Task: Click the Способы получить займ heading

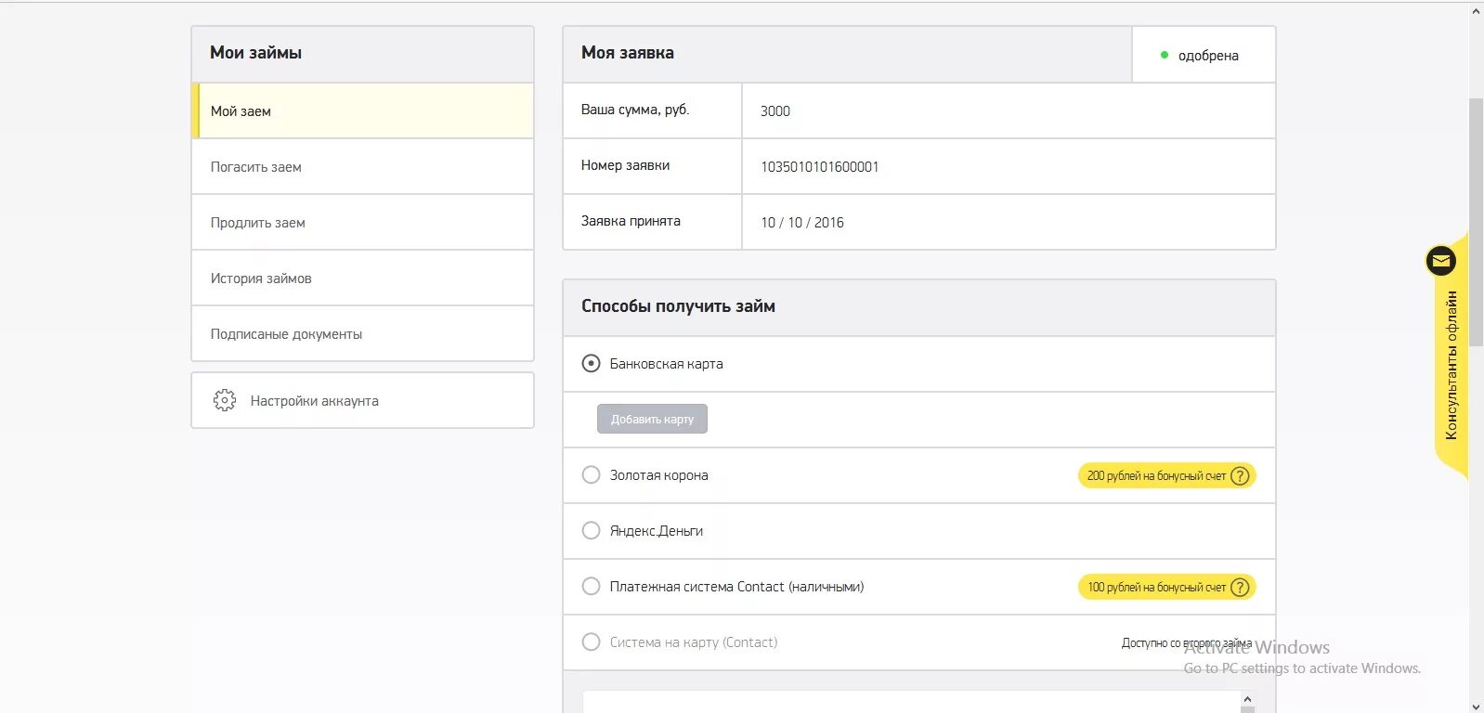Action: pyautogui.click(x=678, y=306)
